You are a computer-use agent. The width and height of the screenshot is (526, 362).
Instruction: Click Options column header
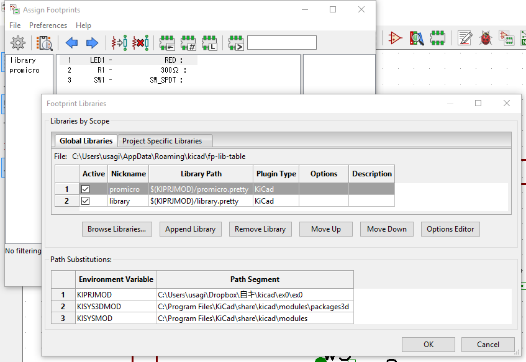pyautogui.click(x=324, y=174)
